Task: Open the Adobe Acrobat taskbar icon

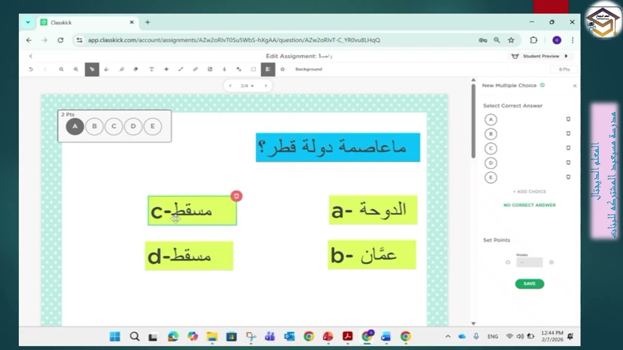Action: [x=348, y=336]
